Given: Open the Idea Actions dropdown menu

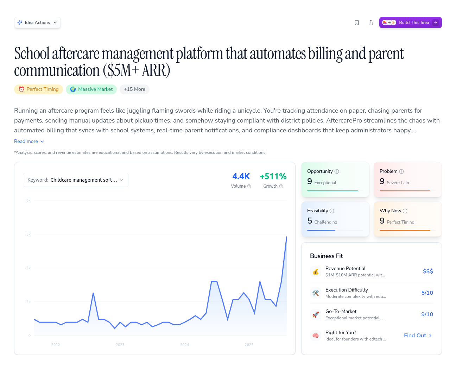Looking at the screenshot, I should tap(37, 23).
